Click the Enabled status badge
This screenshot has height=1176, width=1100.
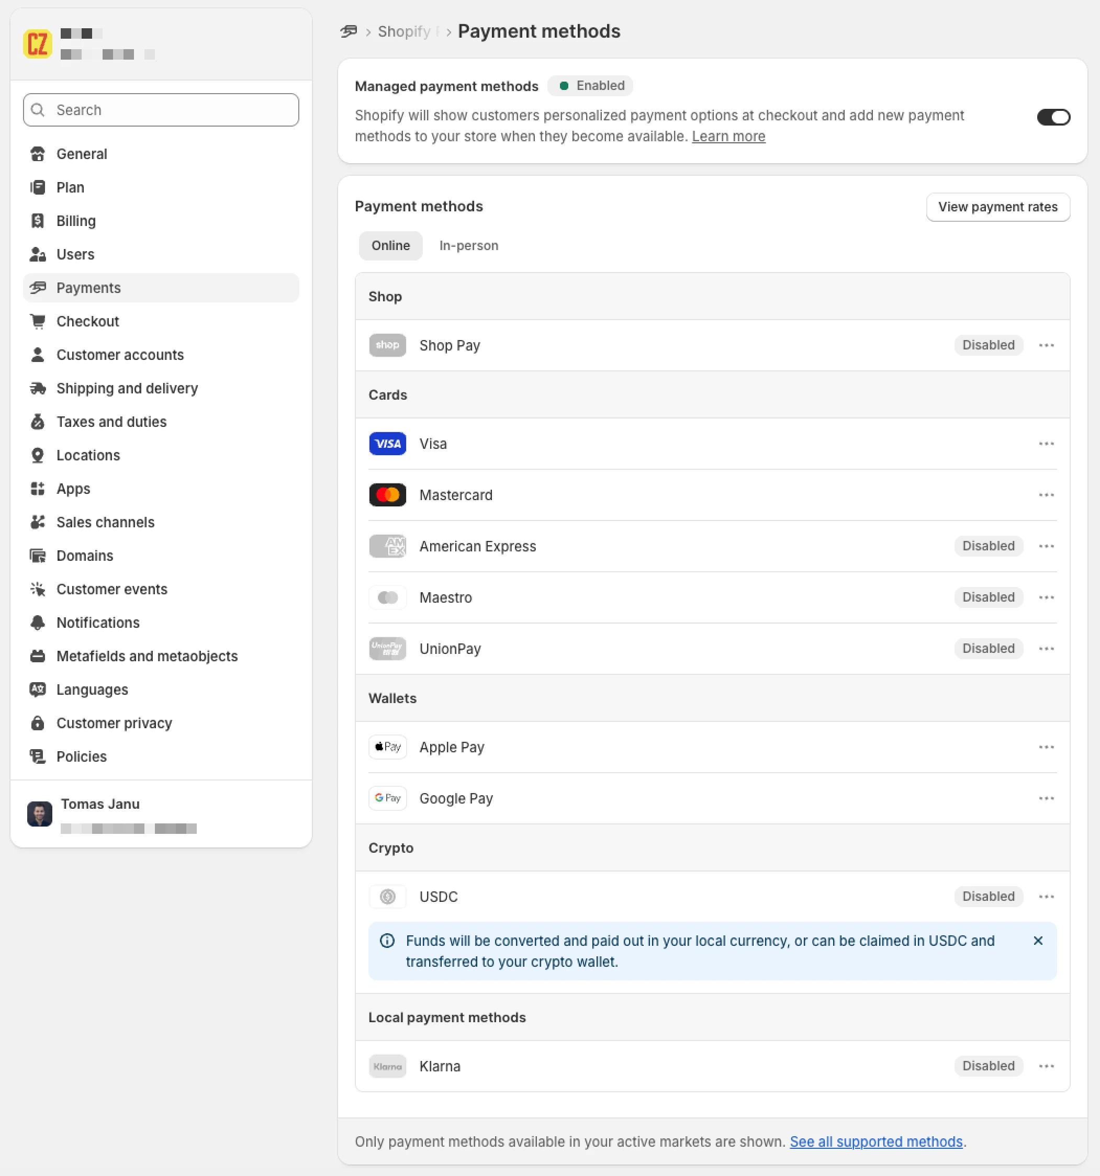[590, 86]
